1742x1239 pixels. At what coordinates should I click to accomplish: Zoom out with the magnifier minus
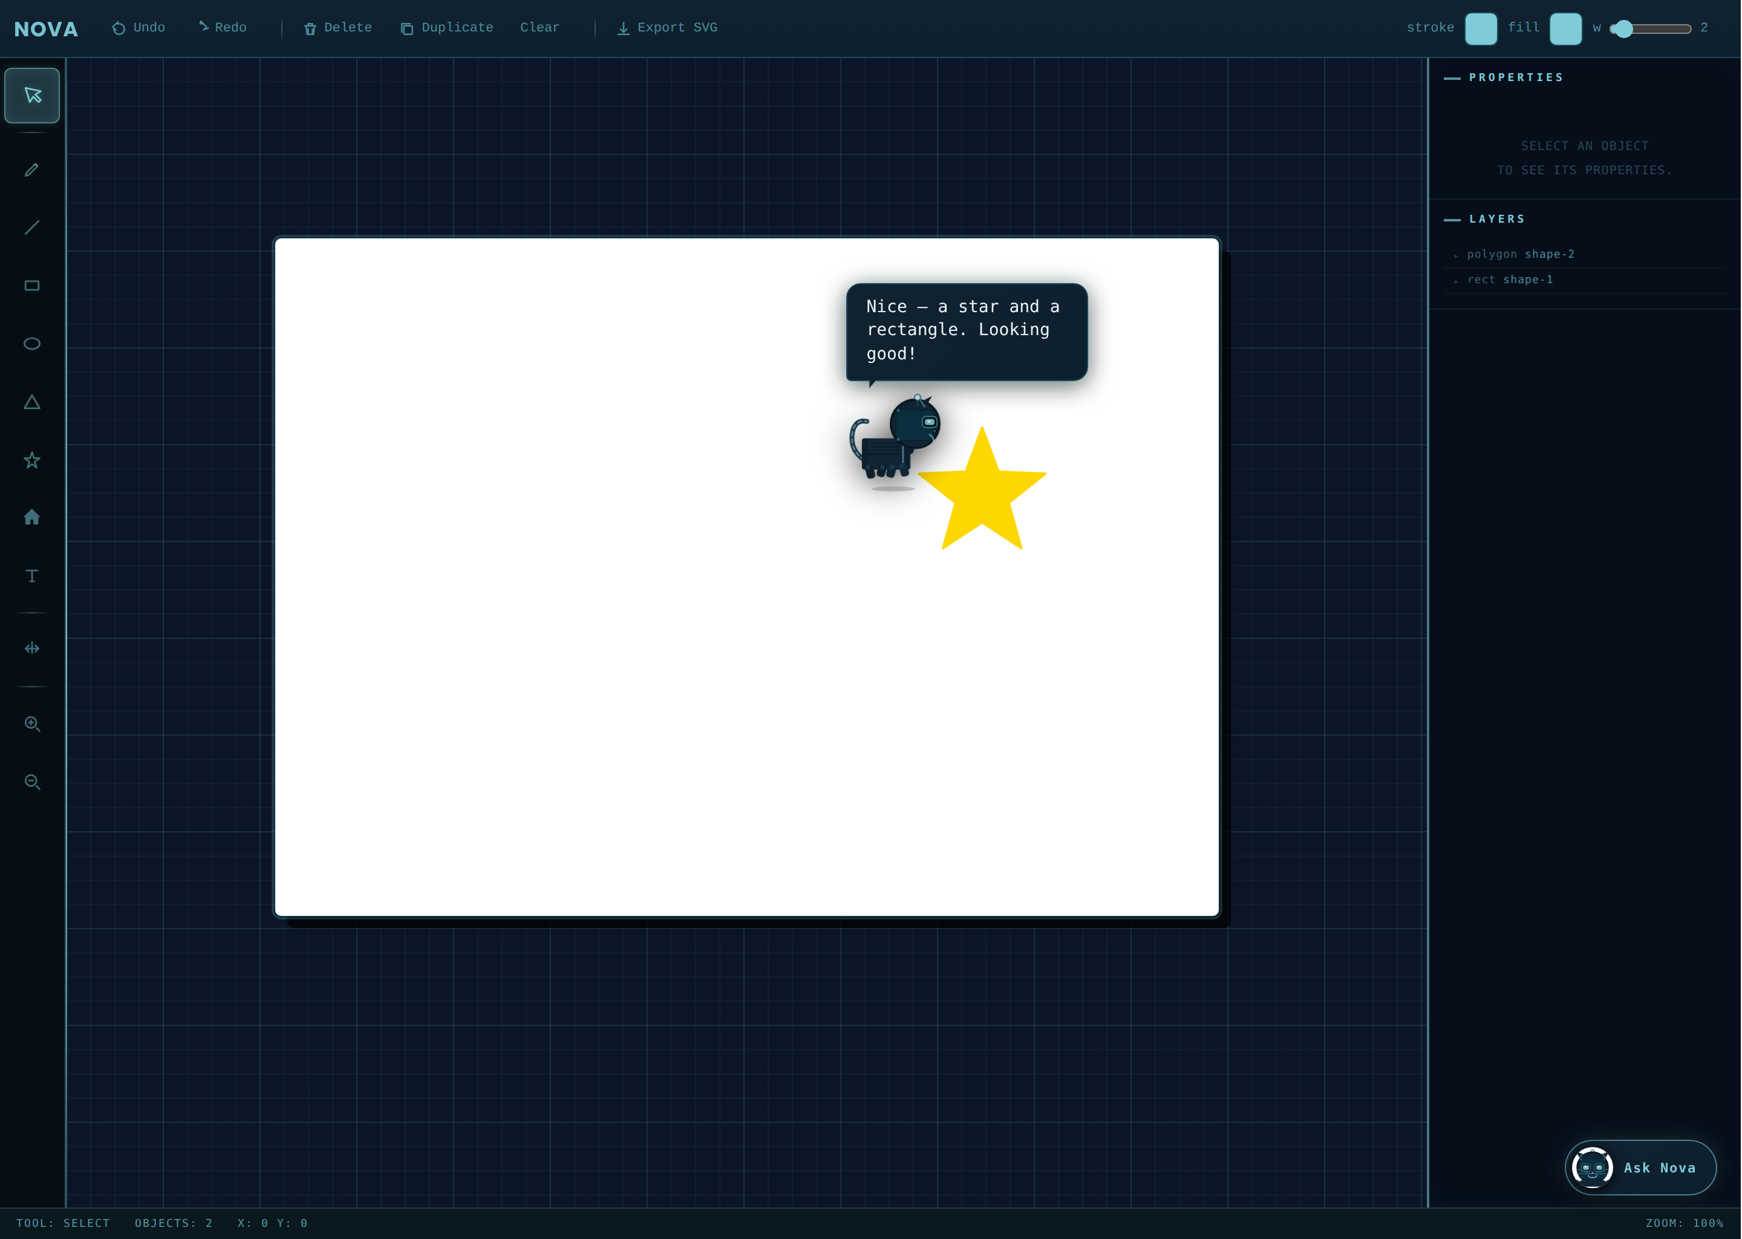pyautogui.click(x=32, y=782)
